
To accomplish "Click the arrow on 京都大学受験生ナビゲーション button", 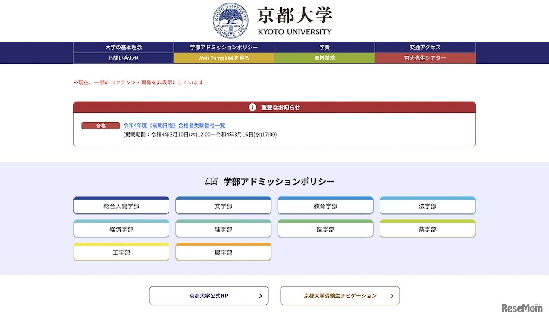I will [x=392, y=296].
